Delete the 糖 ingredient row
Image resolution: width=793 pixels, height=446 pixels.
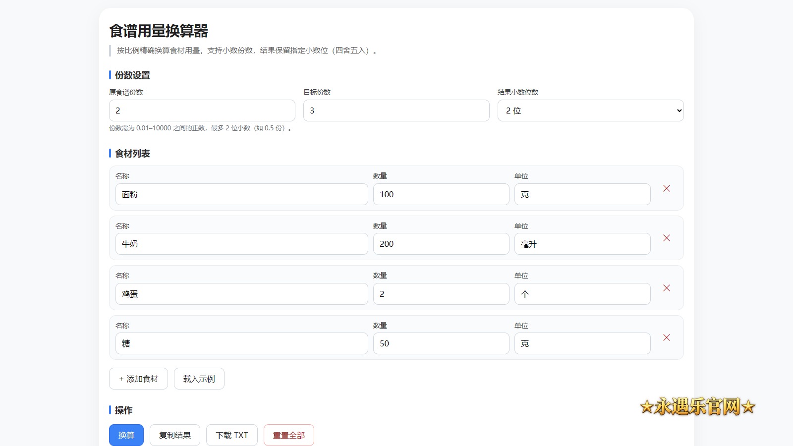(x=667, y=337)
